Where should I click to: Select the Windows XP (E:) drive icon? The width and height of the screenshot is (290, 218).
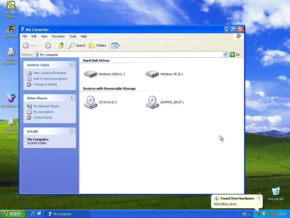click(152, 74)
